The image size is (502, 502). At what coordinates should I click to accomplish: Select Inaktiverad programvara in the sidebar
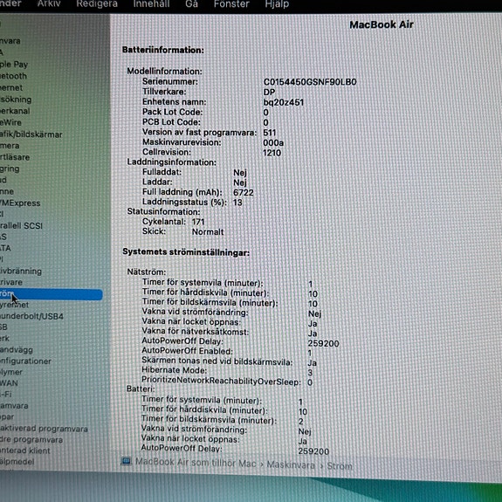(44, 429)
